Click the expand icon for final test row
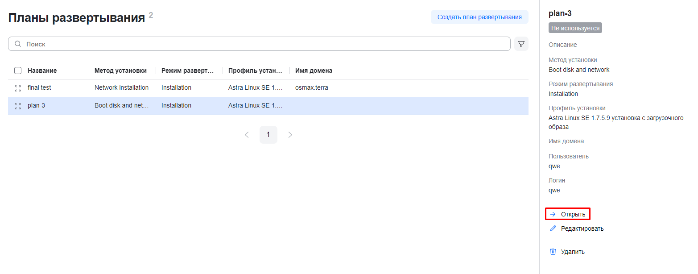 click(x=18, y=88)
